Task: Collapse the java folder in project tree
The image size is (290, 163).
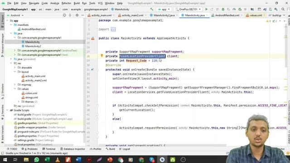Action: (x=11, y=33)
